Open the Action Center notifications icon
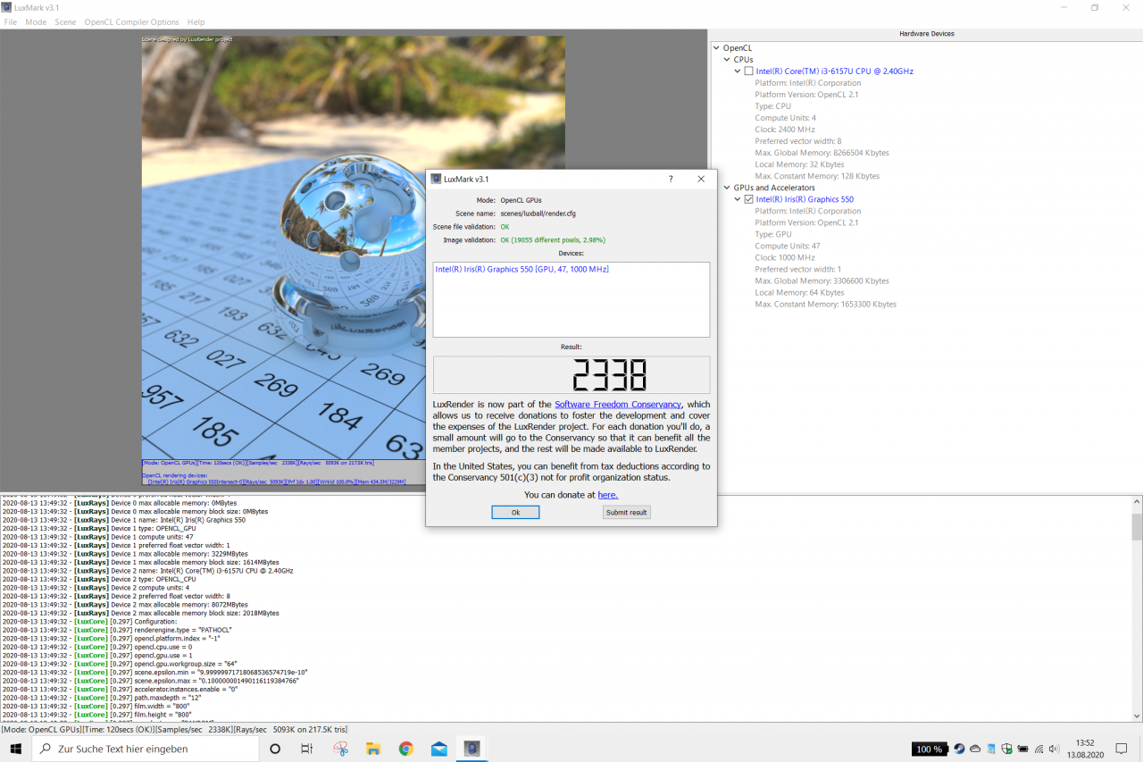The width and height of the screenshot is (1143, 762). point(1120,749)
